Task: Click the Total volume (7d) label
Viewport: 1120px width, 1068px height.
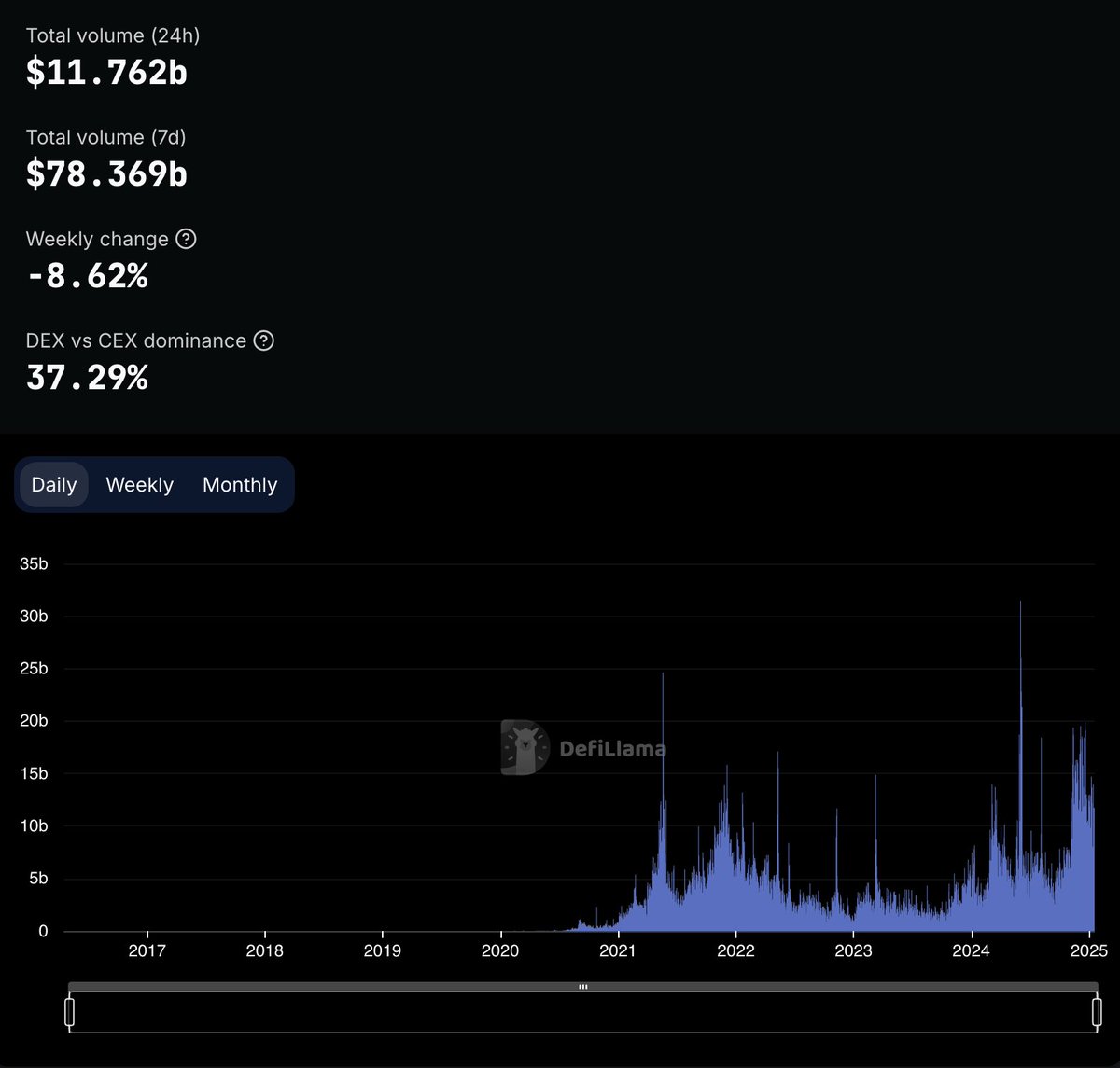Action: coord(106,137)
